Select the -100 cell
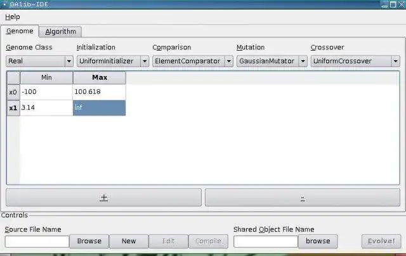The width and height of the screenshot is (406, 256). click(x=46, y=92)
